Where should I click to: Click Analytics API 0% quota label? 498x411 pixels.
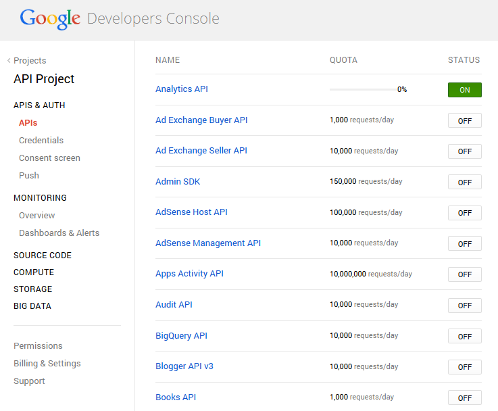402,90
